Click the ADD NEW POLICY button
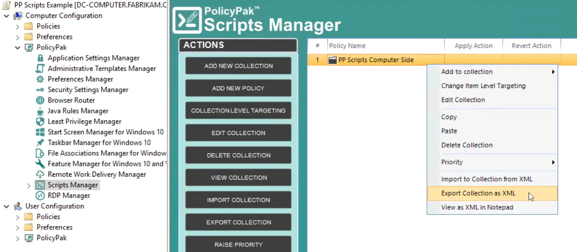577x252 pixels. pyautogui.click(x=238, y=88)
